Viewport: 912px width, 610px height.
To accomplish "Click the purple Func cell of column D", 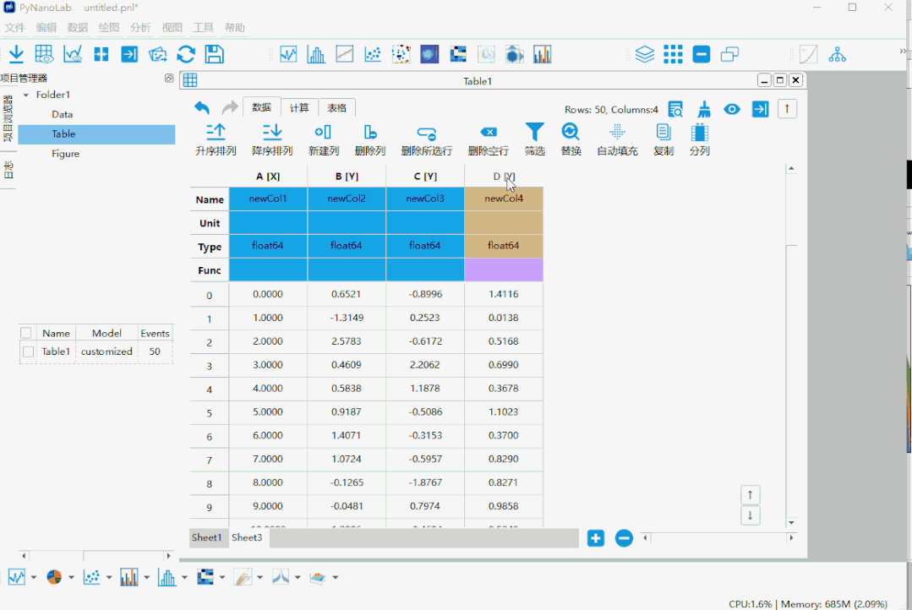I will click(x=504, y=270).
